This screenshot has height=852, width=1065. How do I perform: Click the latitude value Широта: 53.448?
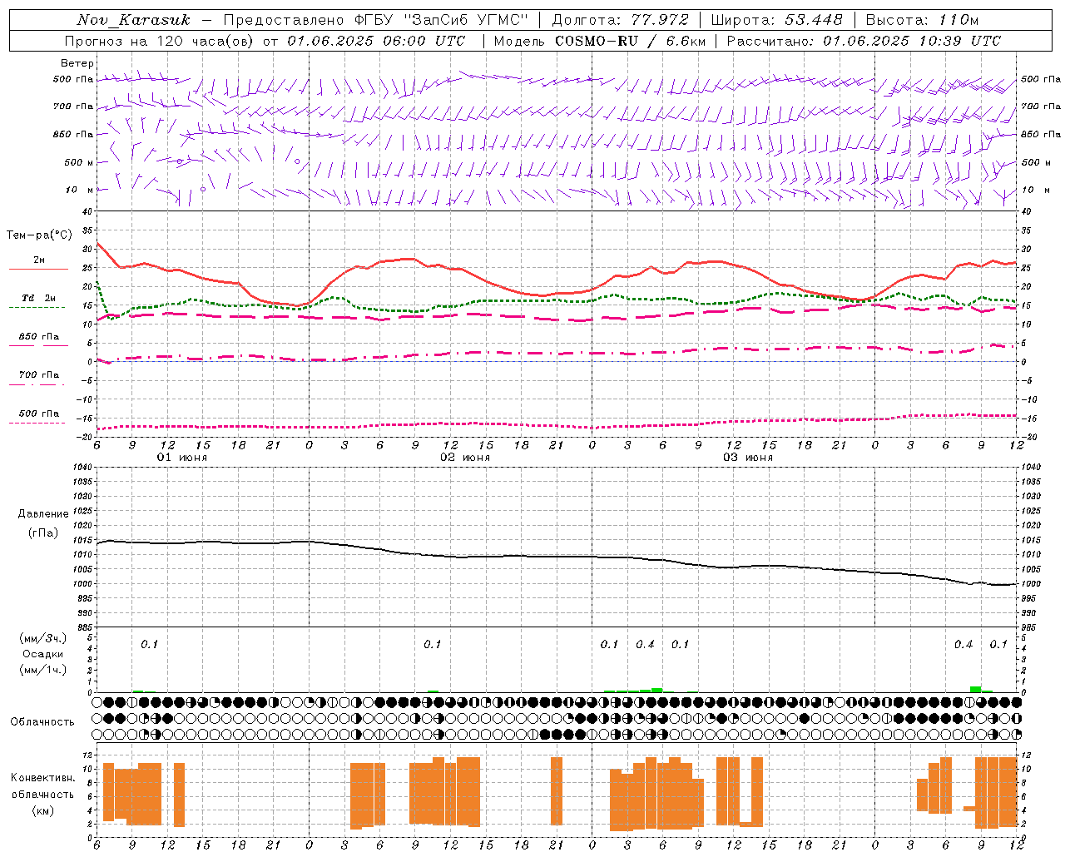(x=777, y=20)
